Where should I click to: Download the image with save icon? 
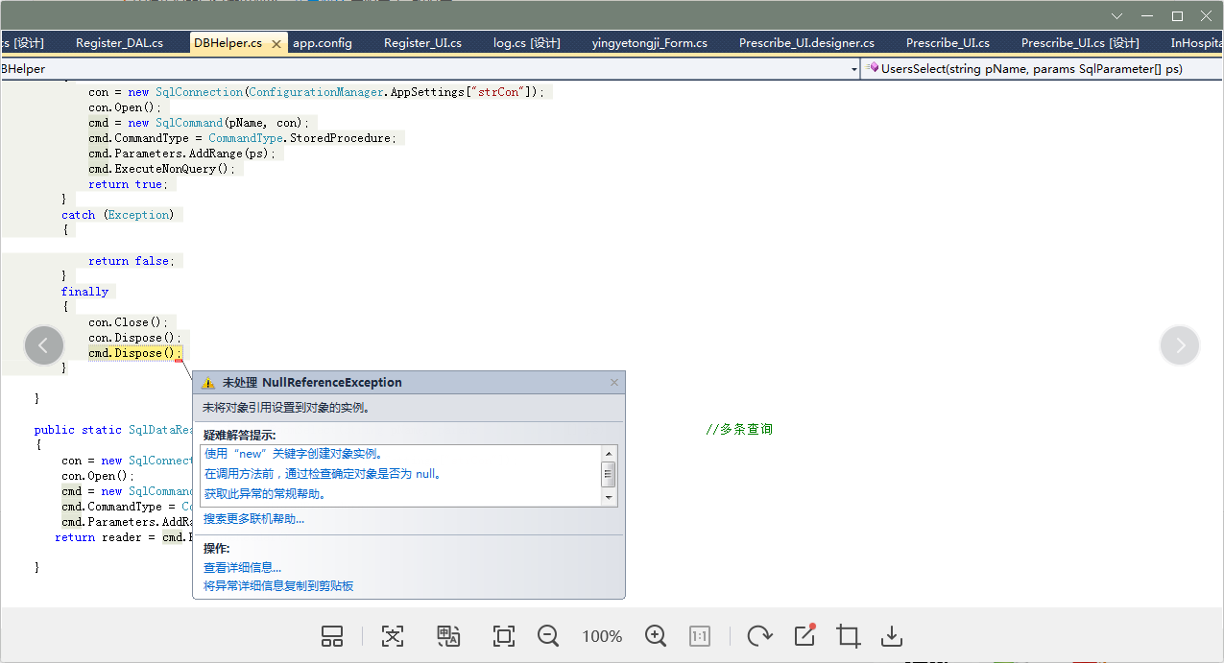pos(892,636)
